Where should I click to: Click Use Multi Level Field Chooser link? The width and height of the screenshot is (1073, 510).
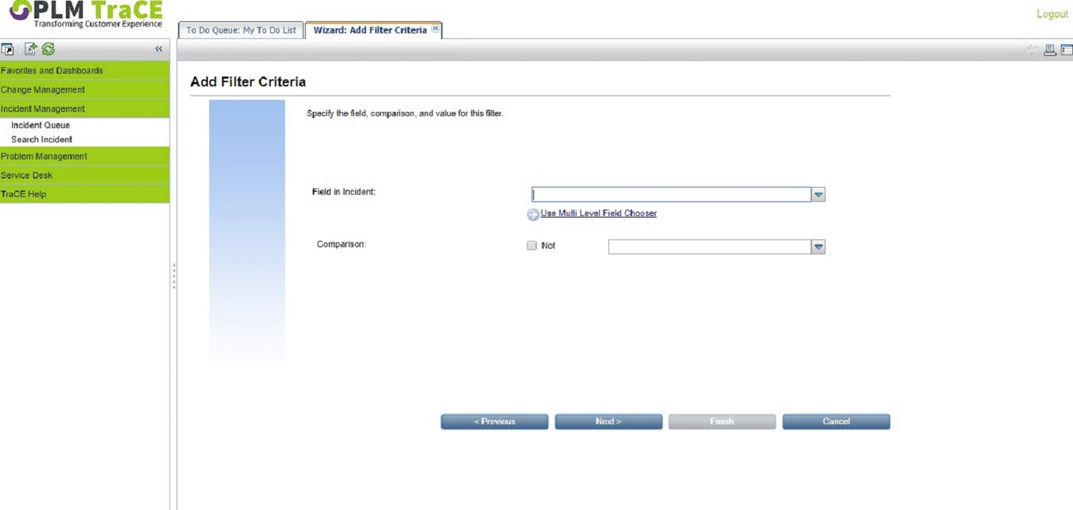(x=599, y=213)
